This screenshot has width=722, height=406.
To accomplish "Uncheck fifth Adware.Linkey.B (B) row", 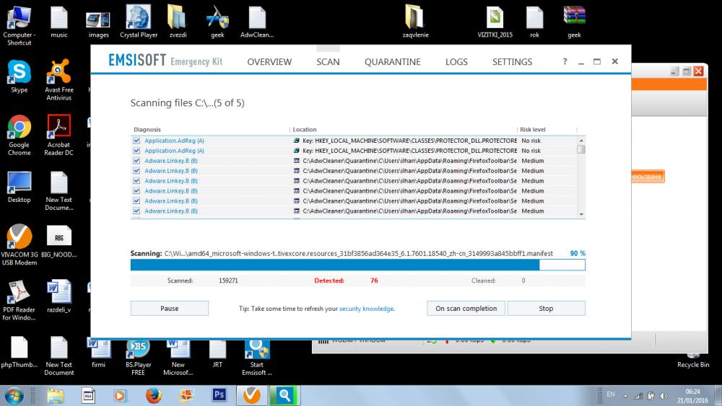I will tap(136, 201).
